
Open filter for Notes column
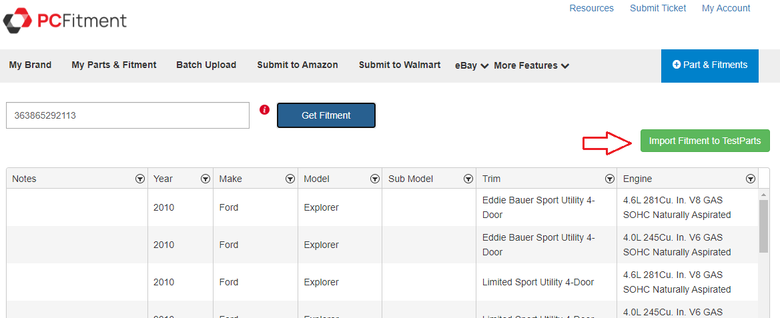pyautogui.click(x=140, y=179)
